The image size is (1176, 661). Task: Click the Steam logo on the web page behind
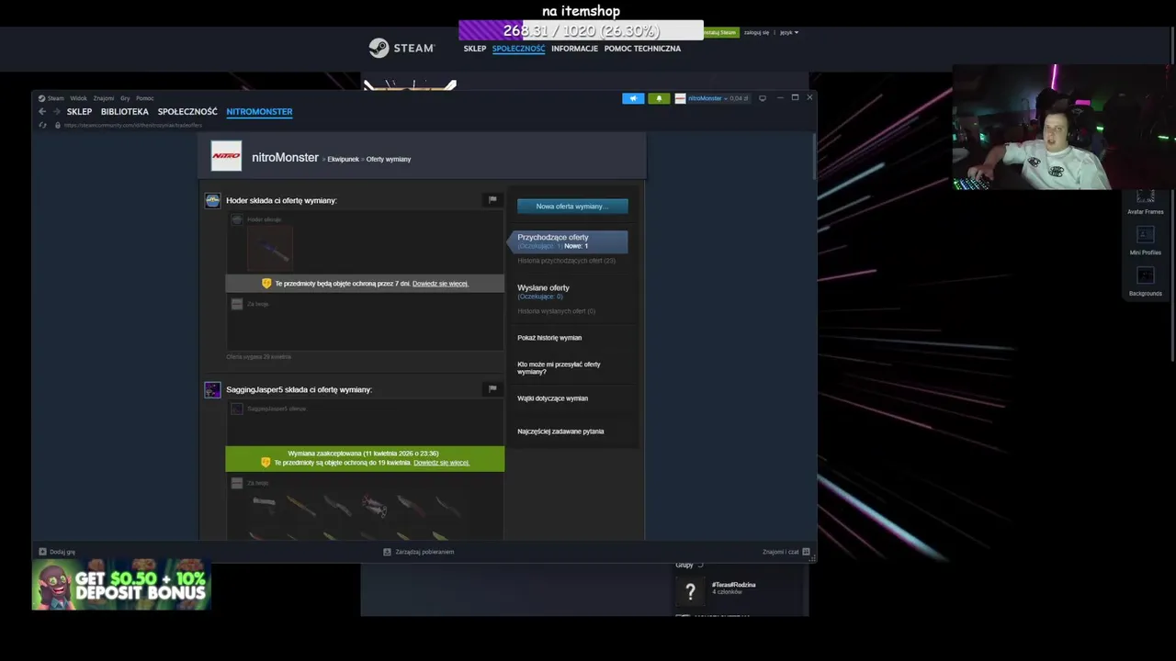click(x=401, y=48)
